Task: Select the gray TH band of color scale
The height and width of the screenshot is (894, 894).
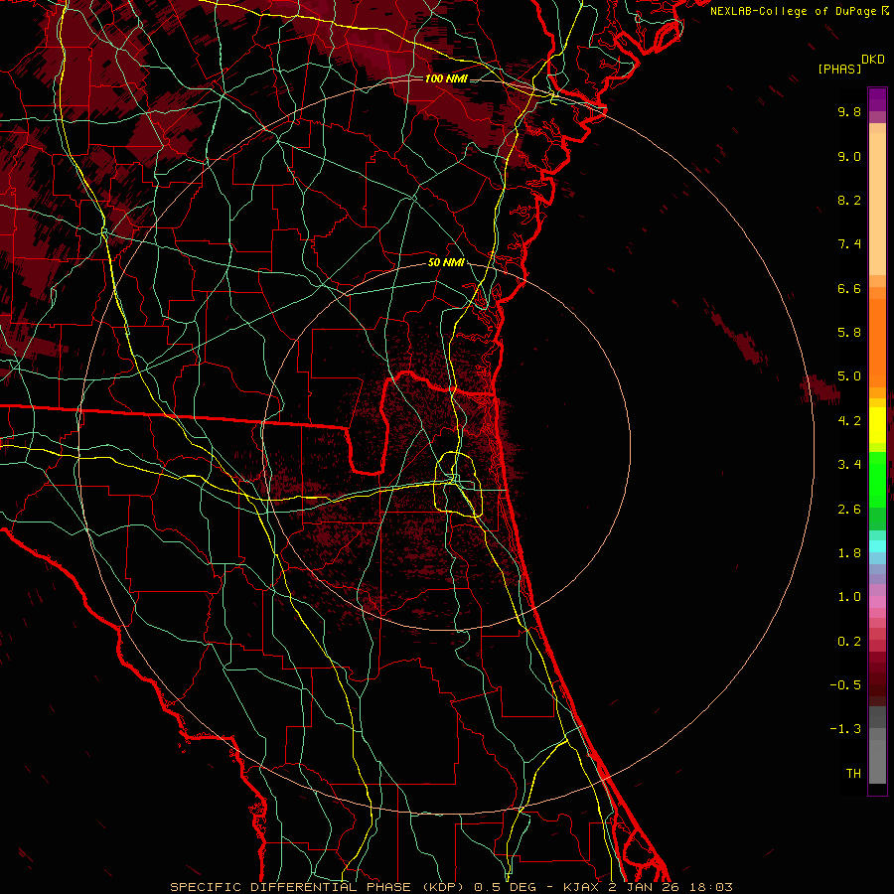Action: click(x=877, y=761)
